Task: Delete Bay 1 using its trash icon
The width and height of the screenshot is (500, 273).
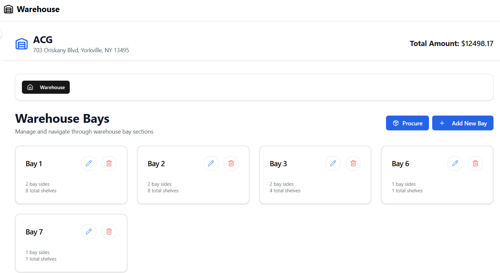Action: click(109, 163)
